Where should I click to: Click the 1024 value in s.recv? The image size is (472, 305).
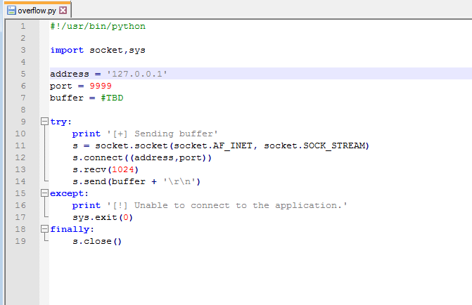[121, 169]
